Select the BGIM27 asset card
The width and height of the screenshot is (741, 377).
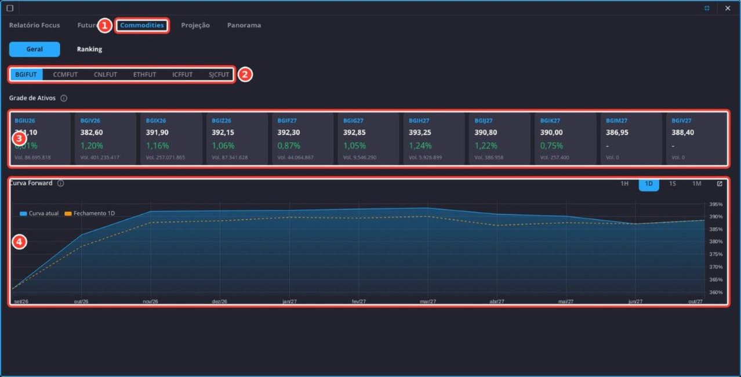pos(630,139)
